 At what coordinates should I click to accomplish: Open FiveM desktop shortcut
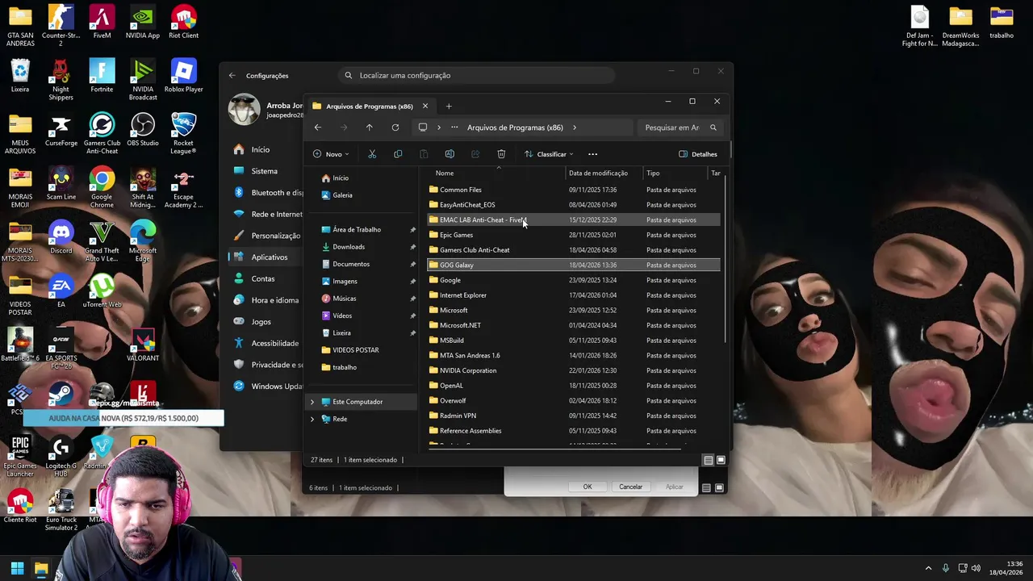(102, 23)
